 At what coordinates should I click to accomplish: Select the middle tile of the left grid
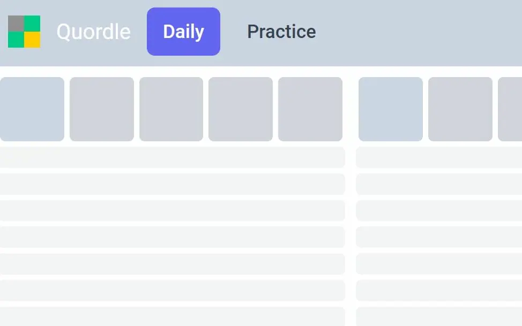coord(171,109)
